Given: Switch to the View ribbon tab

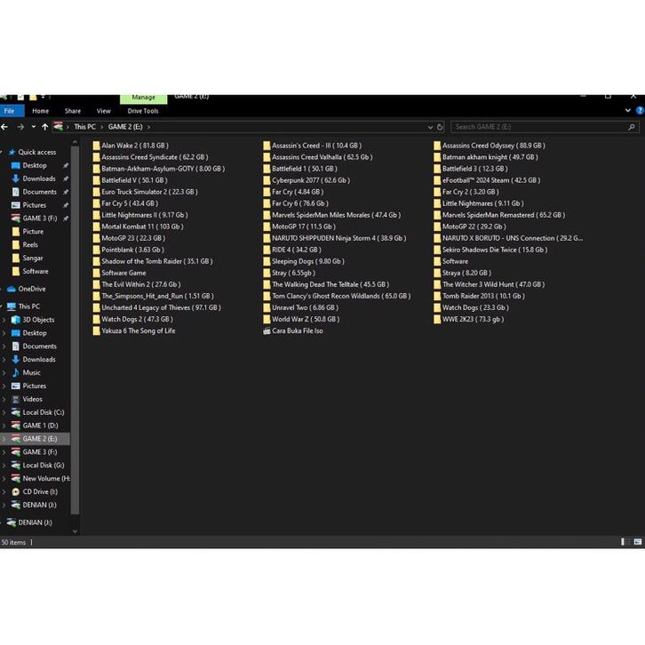Looking at the screenshot, I should click(103, 111).
